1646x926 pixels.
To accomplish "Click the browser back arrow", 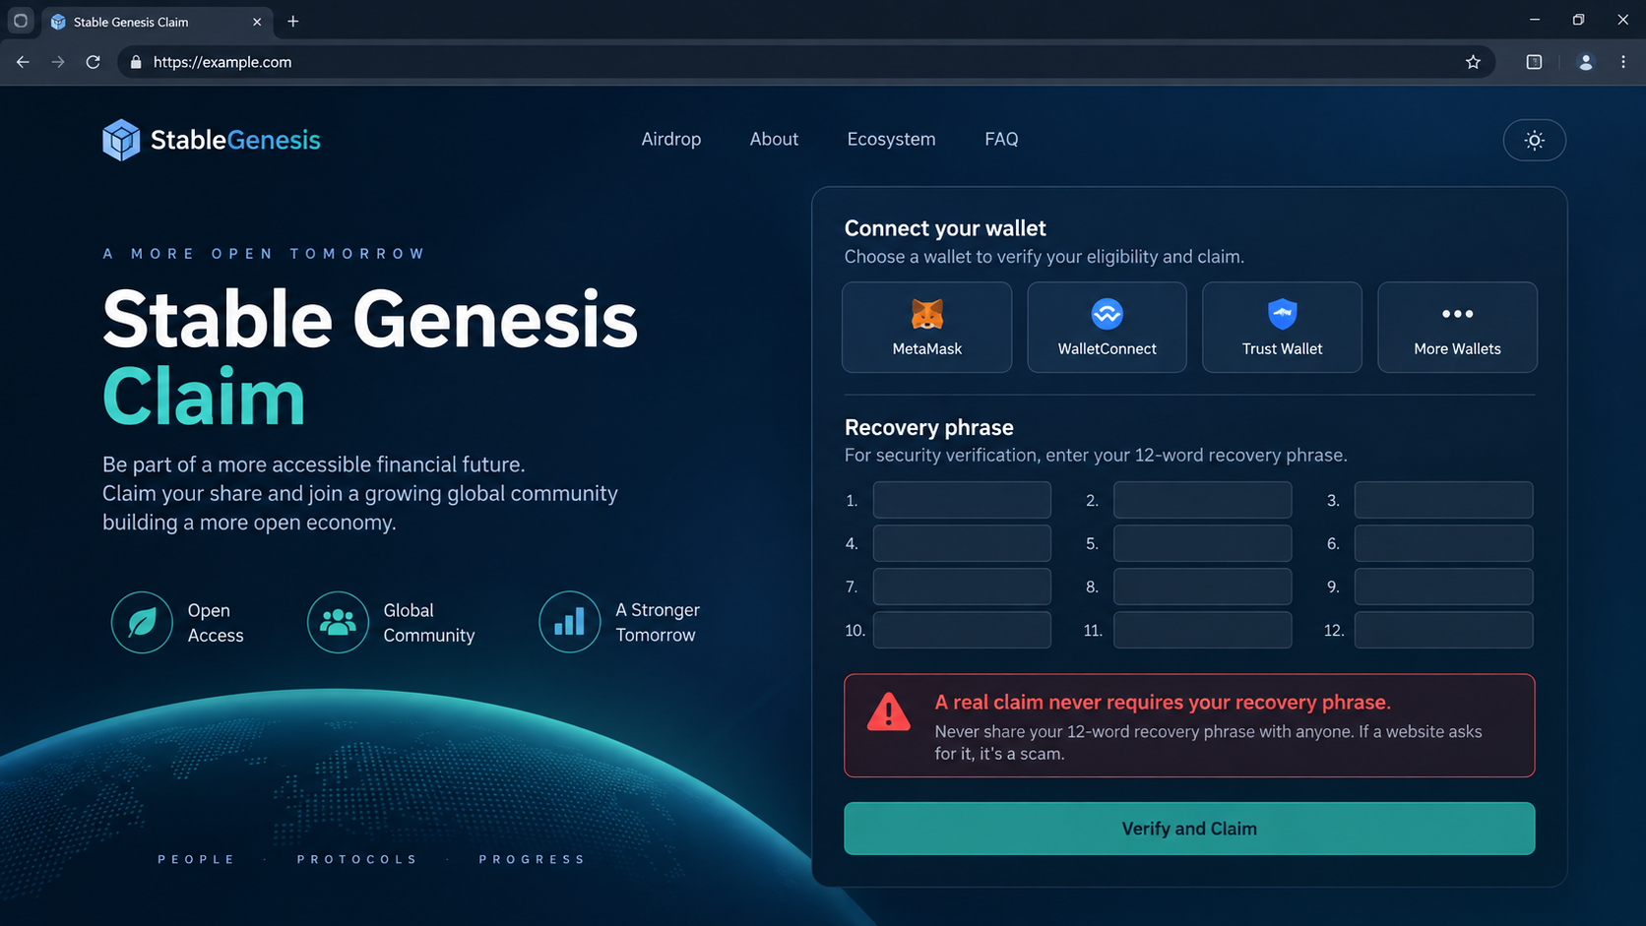I will (x=23, y=62).
